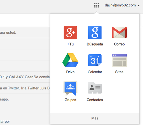Viewport: 143px width, 125px height.
Task: Open the Sites app icon
Action: pos(119,60)
